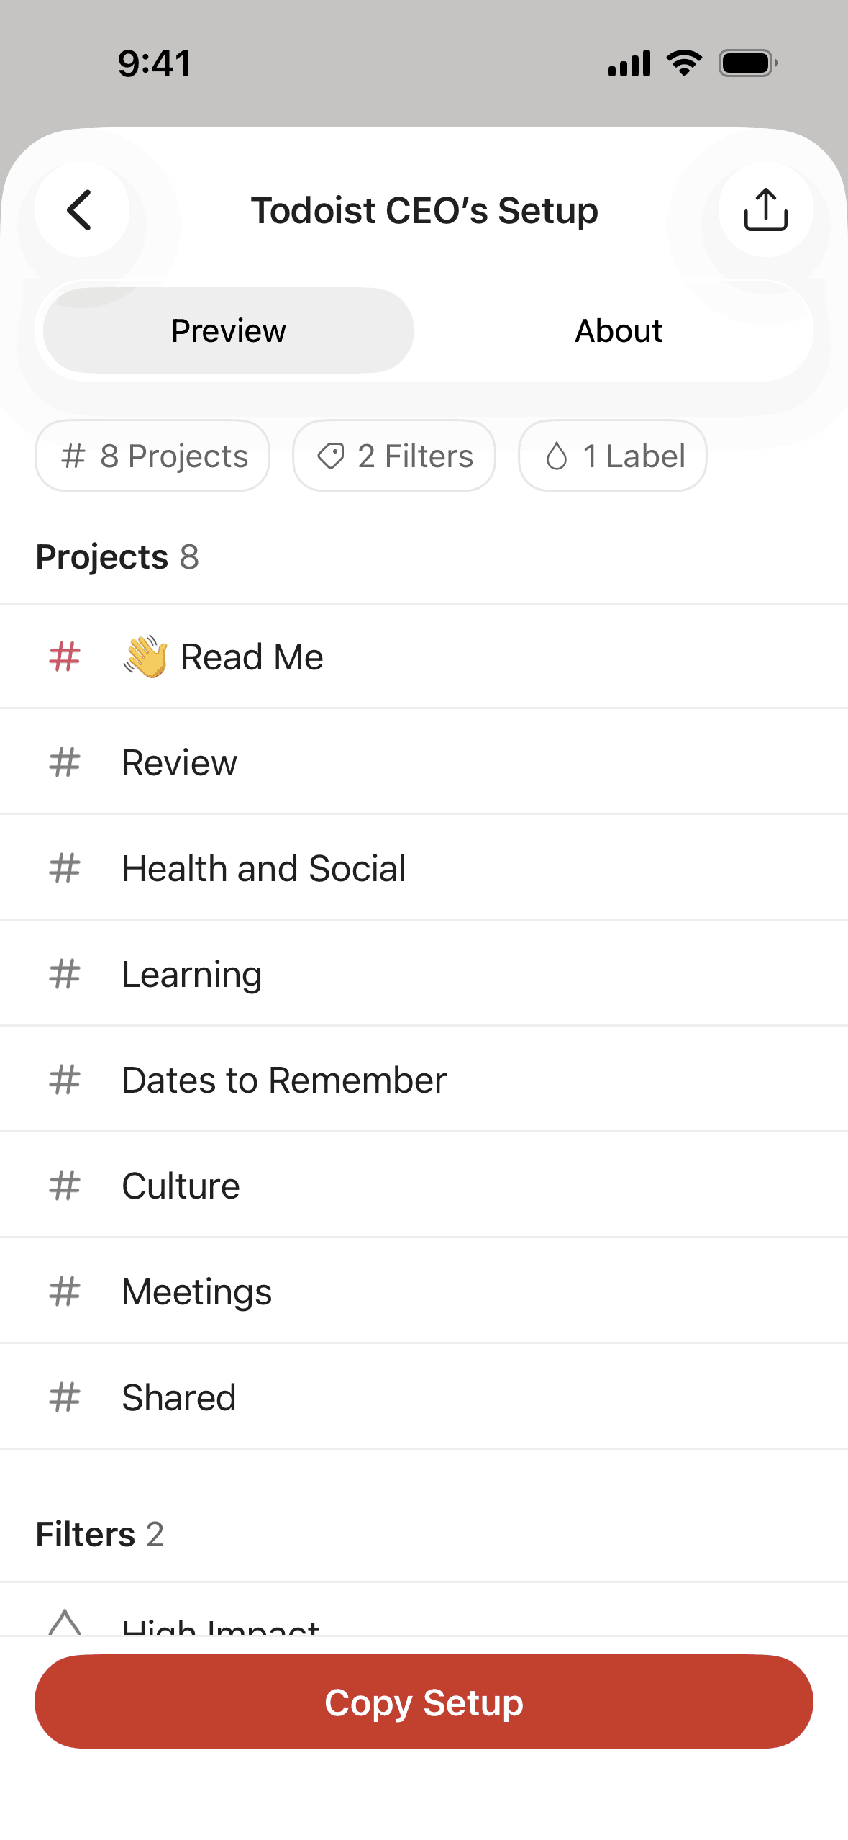Click the hash icon next to Meetings
This screenshot has width=848, height=1840.
click(x=65, y=1291)
